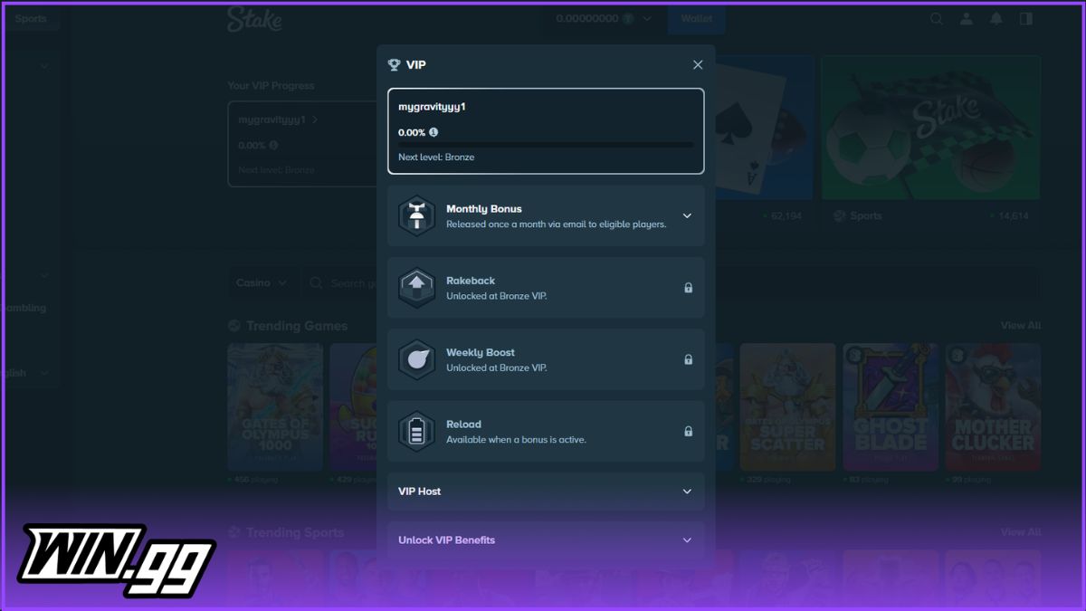Click 'Next level: Bronze' text in dialog

436,157
